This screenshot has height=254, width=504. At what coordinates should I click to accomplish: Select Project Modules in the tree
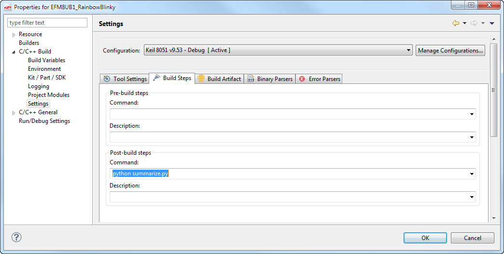tap(49, 95)
